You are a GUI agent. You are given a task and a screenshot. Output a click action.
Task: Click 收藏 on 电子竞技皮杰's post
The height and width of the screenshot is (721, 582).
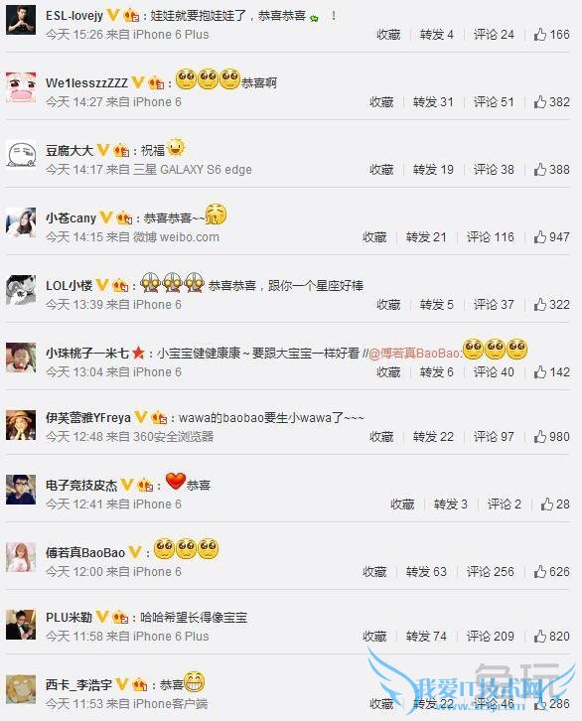[x=402, y=505]
